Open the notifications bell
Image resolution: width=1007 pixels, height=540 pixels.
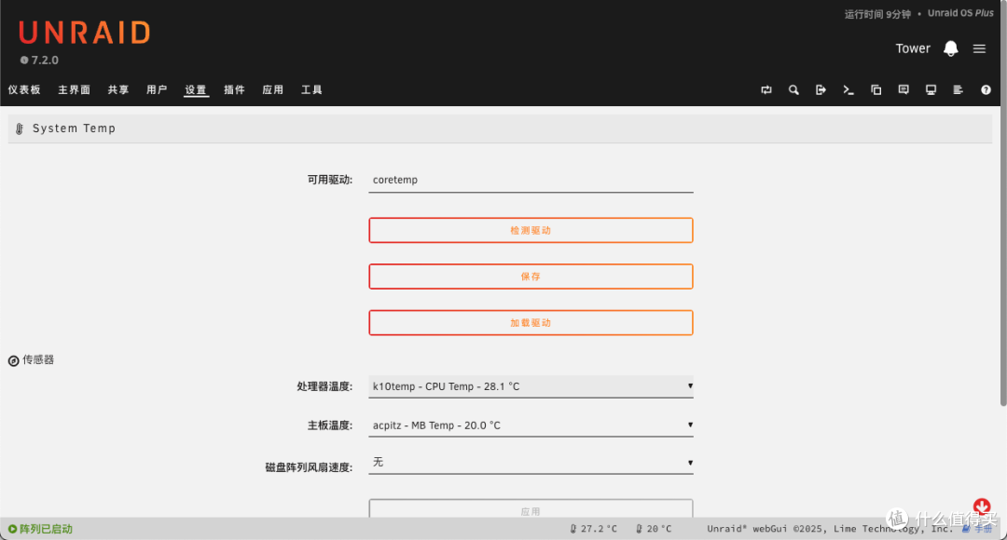click(x=950, y=48)
